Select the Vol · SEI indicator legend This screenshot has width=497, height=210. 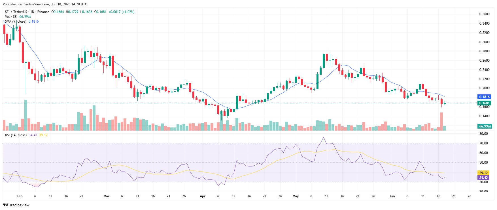[11, 17]
